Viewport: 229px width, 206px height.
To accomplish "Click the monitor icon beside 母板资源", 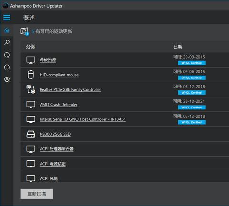I will (x=31, y=60).
